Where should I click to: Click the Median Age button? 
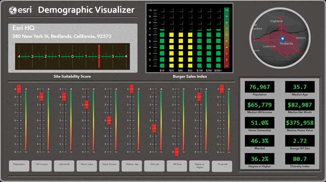tap(132, 166)
